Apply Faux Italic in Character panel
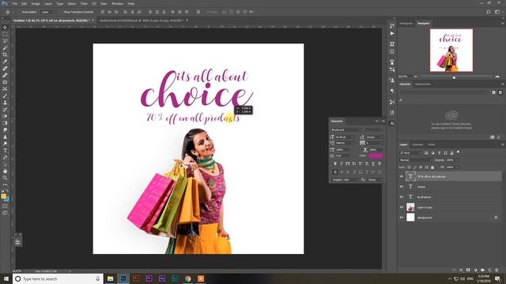 click(342, 164)
